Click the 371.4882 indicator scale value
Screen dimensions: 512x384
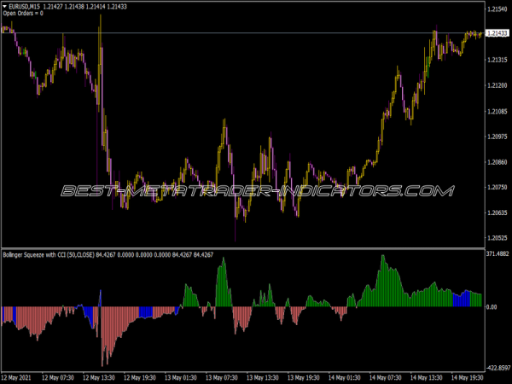[497, 253]
